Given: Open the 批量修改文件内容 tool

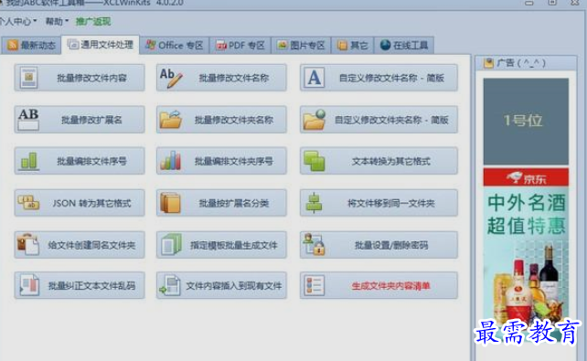Looking at the screenshot, I should pos(80,78).
